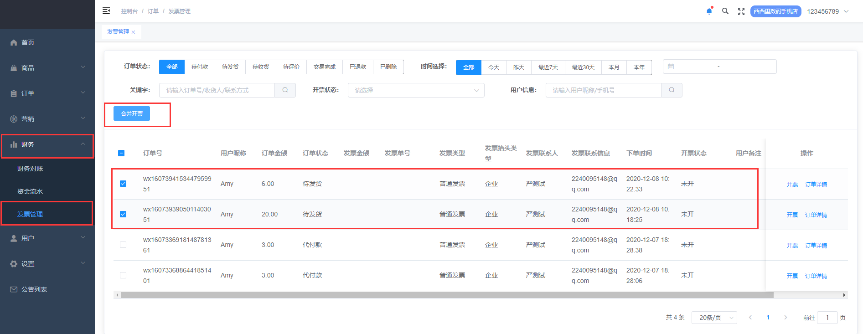Select the 待发货 order status tab
The width and height of the screenshot is (863, 334).
click(230, 67)
